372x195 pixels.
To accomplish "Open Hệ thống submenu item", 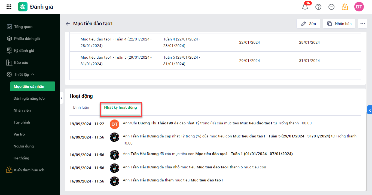I will [22, 158].
